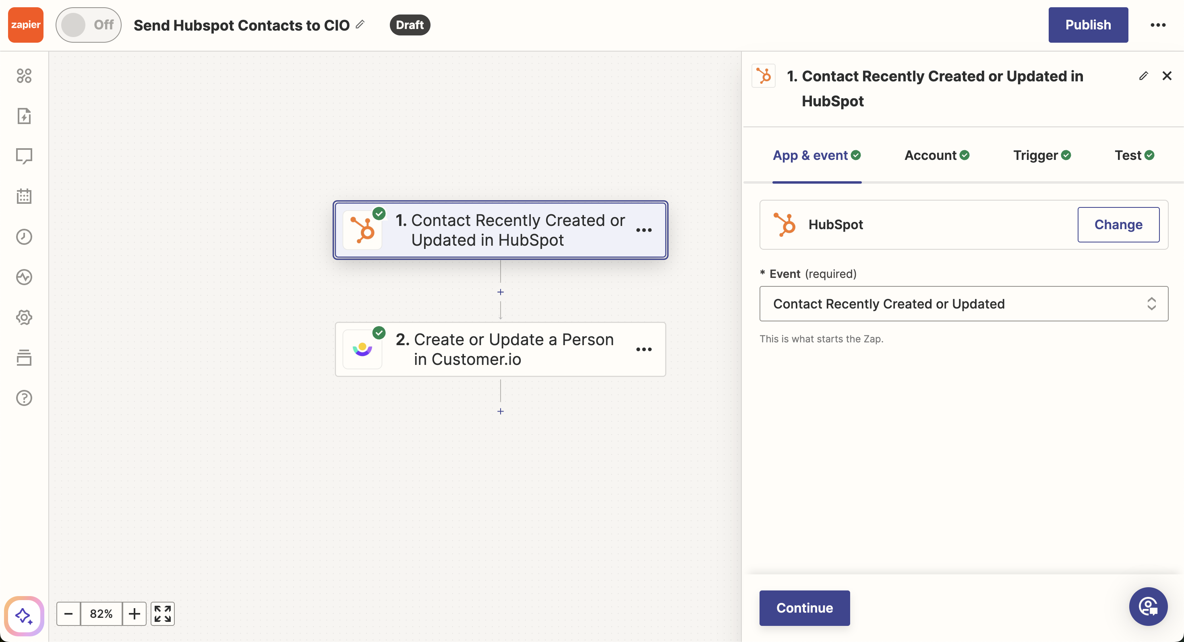Zoom out the canvas with minus button
The width and height of the screenshot is (1184, 642).
pos(68,613)
